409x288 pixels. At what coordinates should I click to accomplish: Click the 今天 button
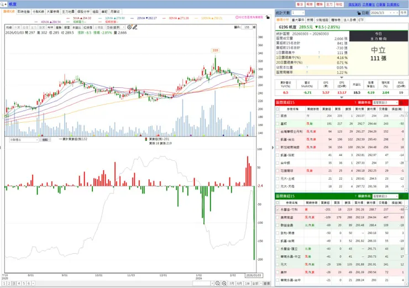click(403, 13)
